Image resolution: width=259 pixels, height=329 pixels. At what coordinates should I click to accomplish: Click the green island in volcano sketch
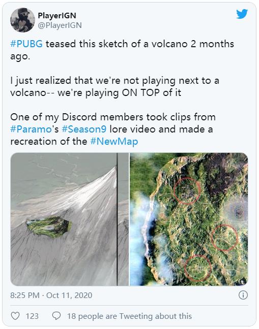[49, 227]
